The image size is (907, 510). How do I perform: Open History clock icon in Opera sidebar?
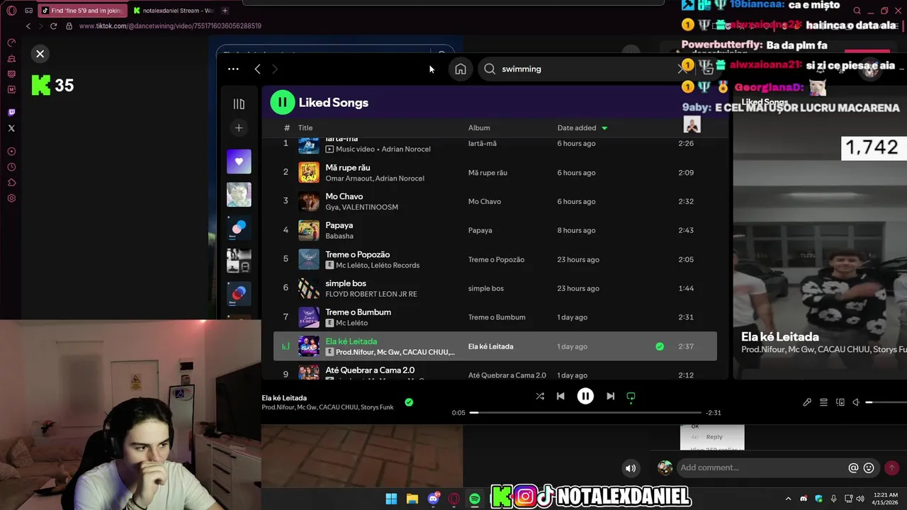tap(11, 167)
